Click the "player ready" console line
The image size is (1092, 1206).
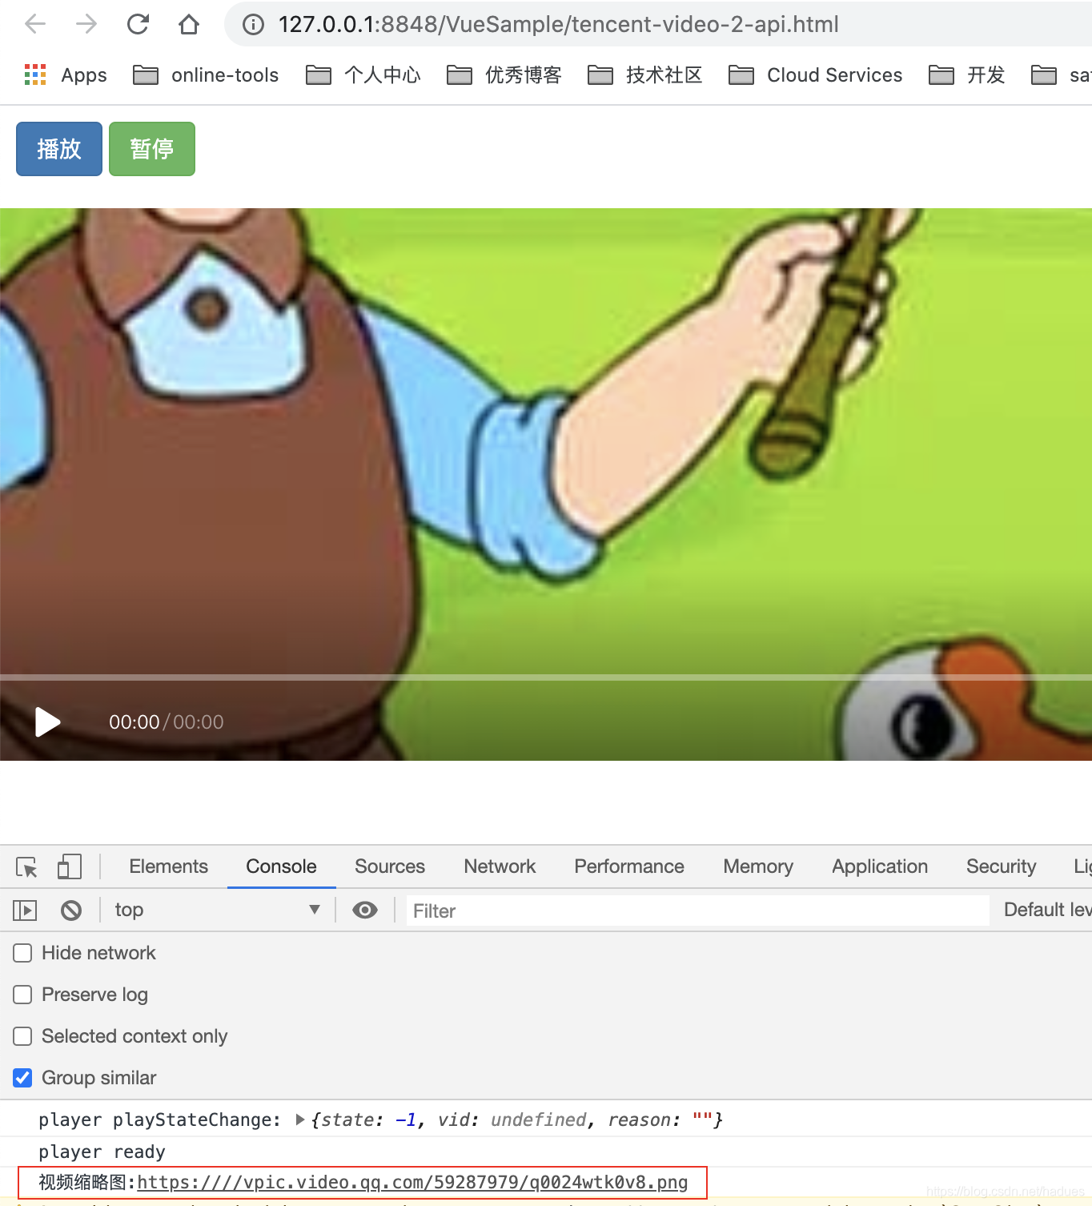coord(102,1152)
